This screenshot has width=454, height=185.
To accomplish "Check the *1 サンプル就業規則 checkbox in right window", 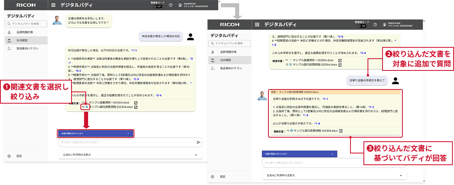I will click(290, 60).
